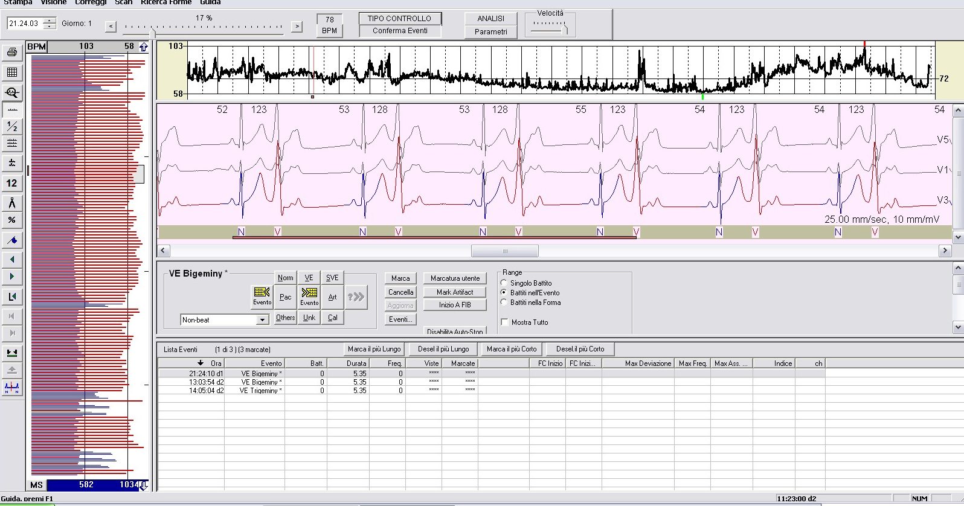Viewport: 964px width, 506px height.
Task: Click the position slider left arrow
Action: pos(111,26)
